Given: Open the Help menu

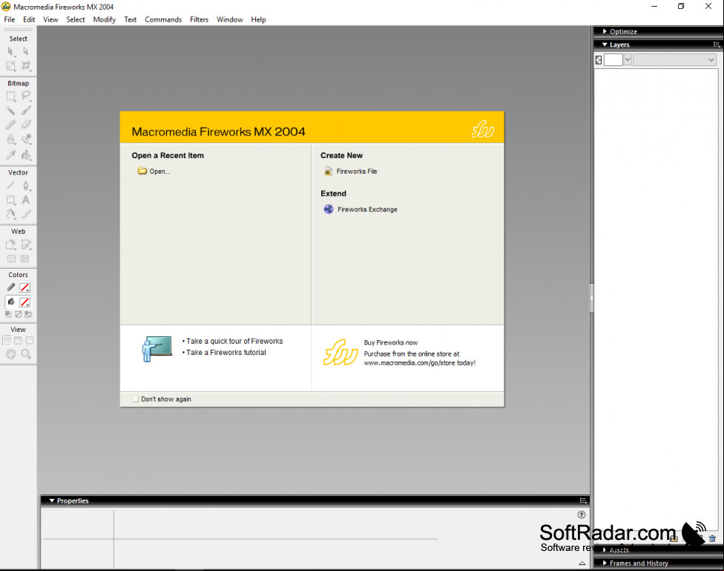Looking at the screenshot, I should click(258, 19).
